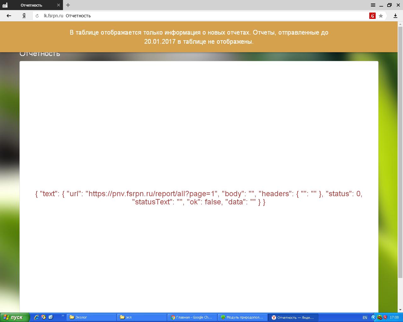Click the red blocked-content icon in address bar
The image size is (403, 322).
372,16
